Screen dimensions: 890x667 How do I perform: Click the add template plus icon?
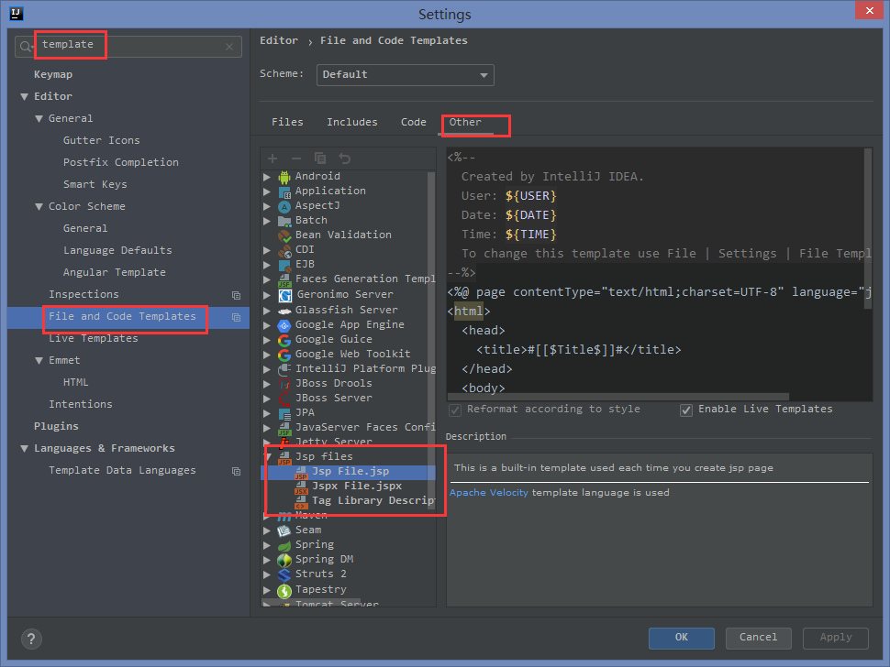(x=273, y=159)
